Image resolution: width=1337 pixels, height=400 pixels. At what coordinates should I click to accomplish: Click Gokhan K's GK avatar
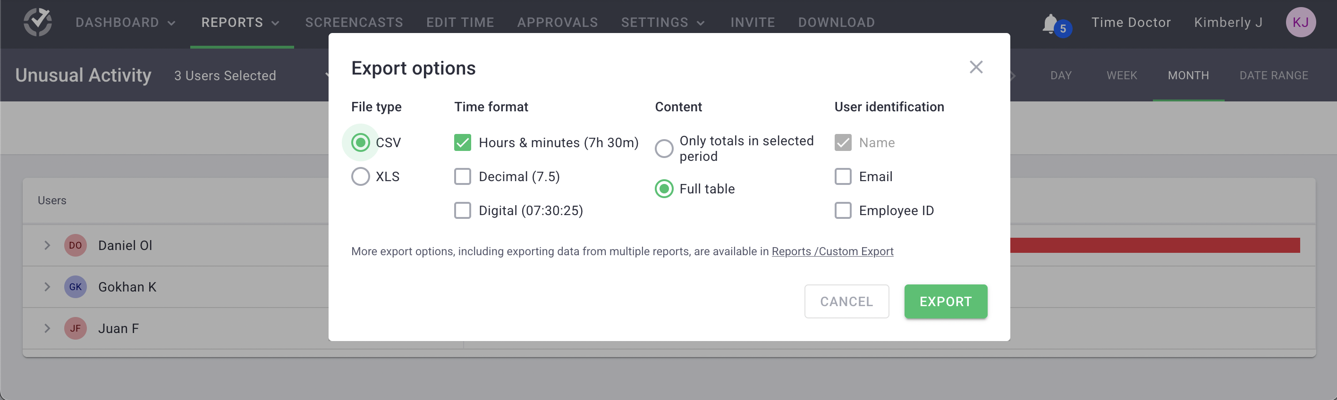click(x=75, y=287)
